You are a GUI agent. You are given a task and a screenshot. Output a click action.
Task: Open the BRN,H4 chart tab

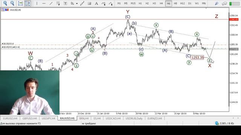coord(84,118)
